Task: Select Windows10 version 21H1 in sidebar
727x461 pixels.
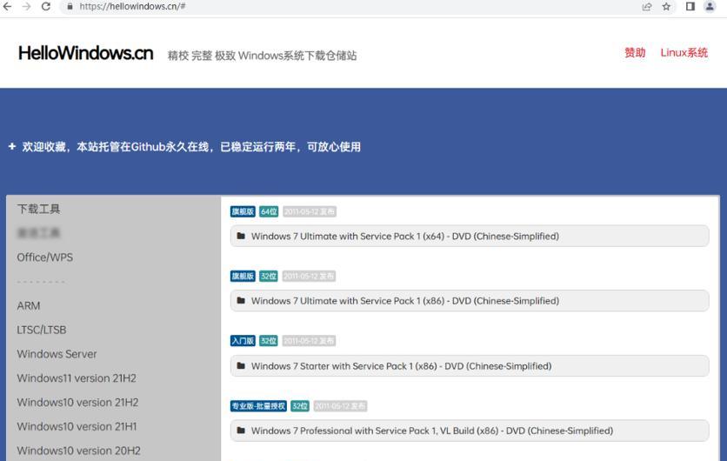Action: pyautogui.click(x=77, y=426)
